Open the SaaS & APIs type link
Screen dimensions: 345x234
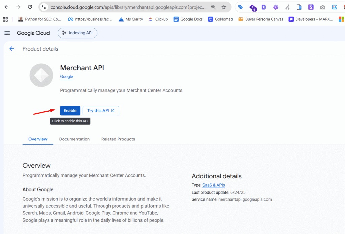[x=214, y=185]
